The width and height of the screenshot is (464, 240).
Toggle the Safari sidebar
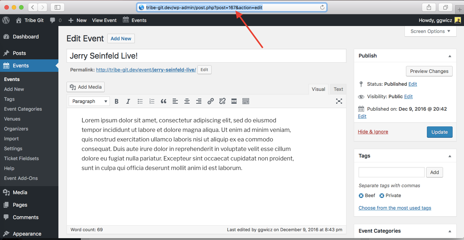(57, 7)
